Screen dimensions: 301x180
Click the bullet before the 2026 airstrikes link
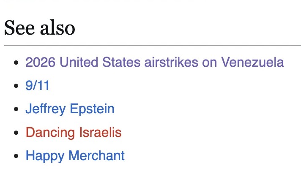pos(16,63)
